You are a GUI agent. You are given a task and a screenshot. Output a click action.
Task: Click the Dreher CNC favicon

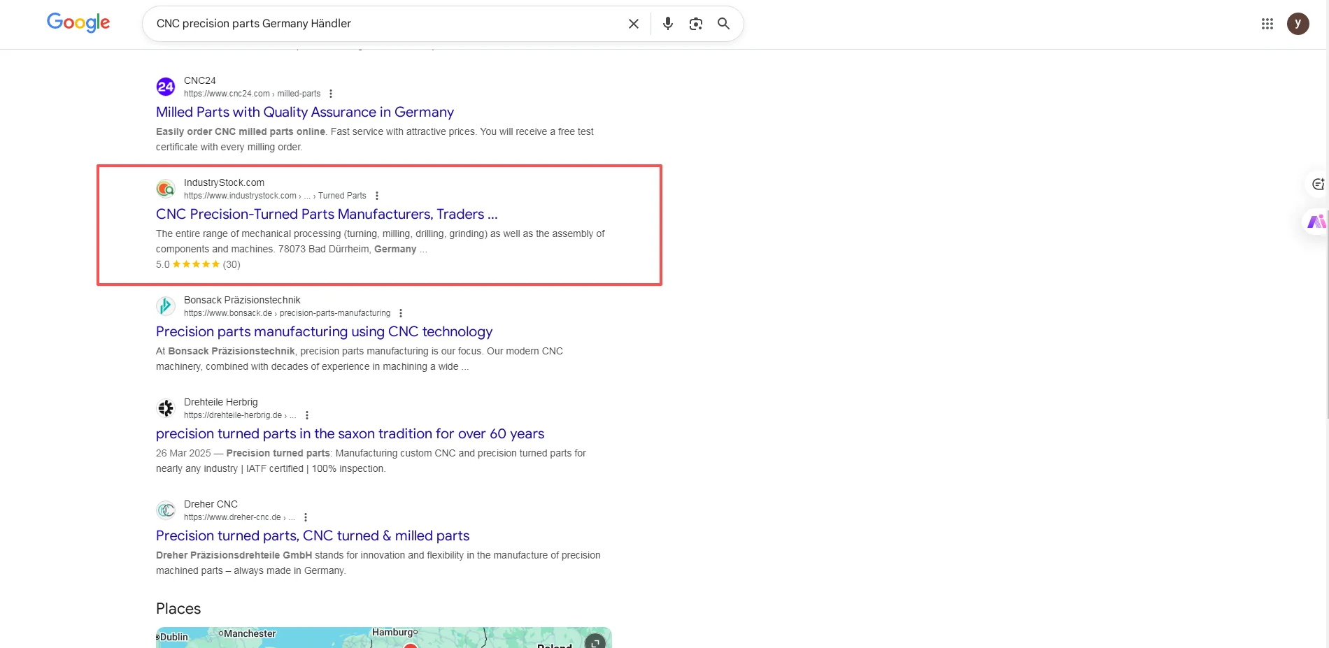(166, 510)
